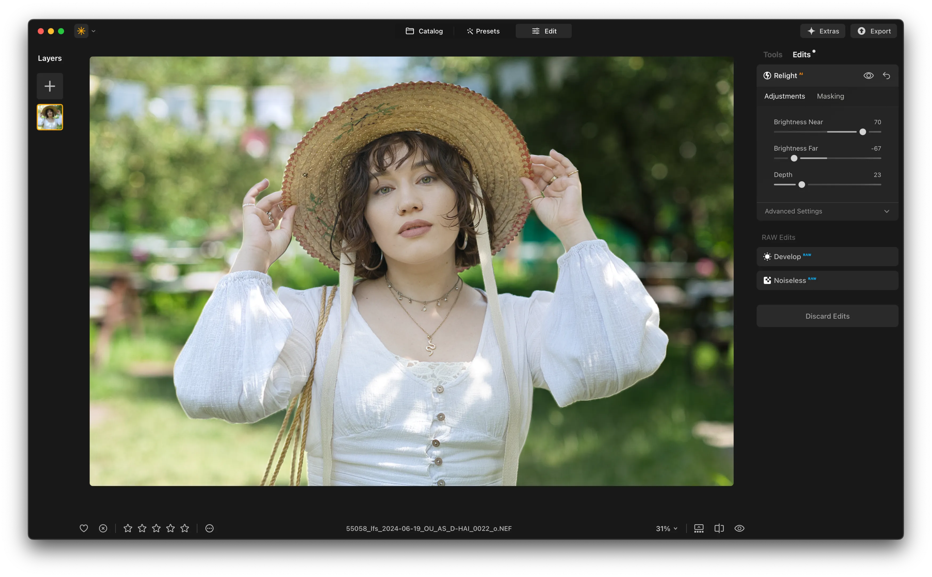
Task: Toggle quick preview eye in bottom bar
Action: (739, 528)
